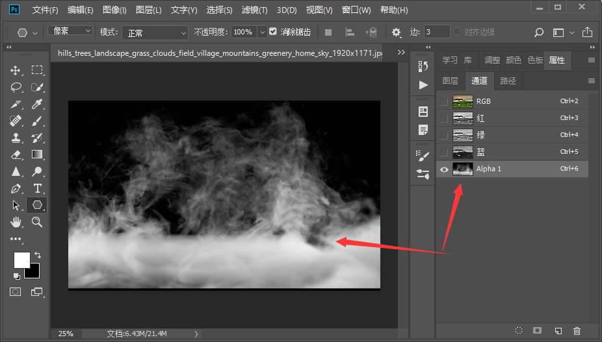Show the RGB channel visibility
602x342 pixels.
tap(444, 102)
